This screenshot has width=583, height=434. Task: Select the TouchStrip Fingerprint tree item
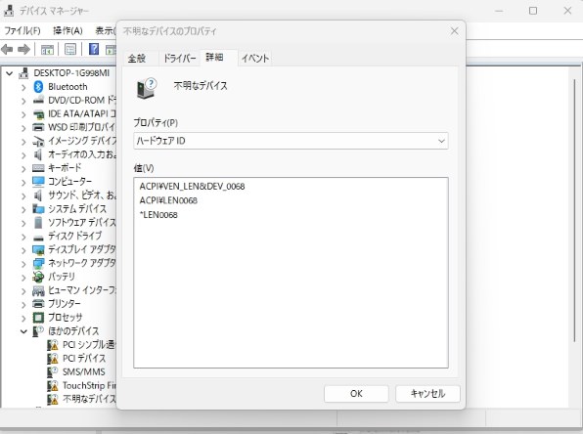tap(89, 386)
